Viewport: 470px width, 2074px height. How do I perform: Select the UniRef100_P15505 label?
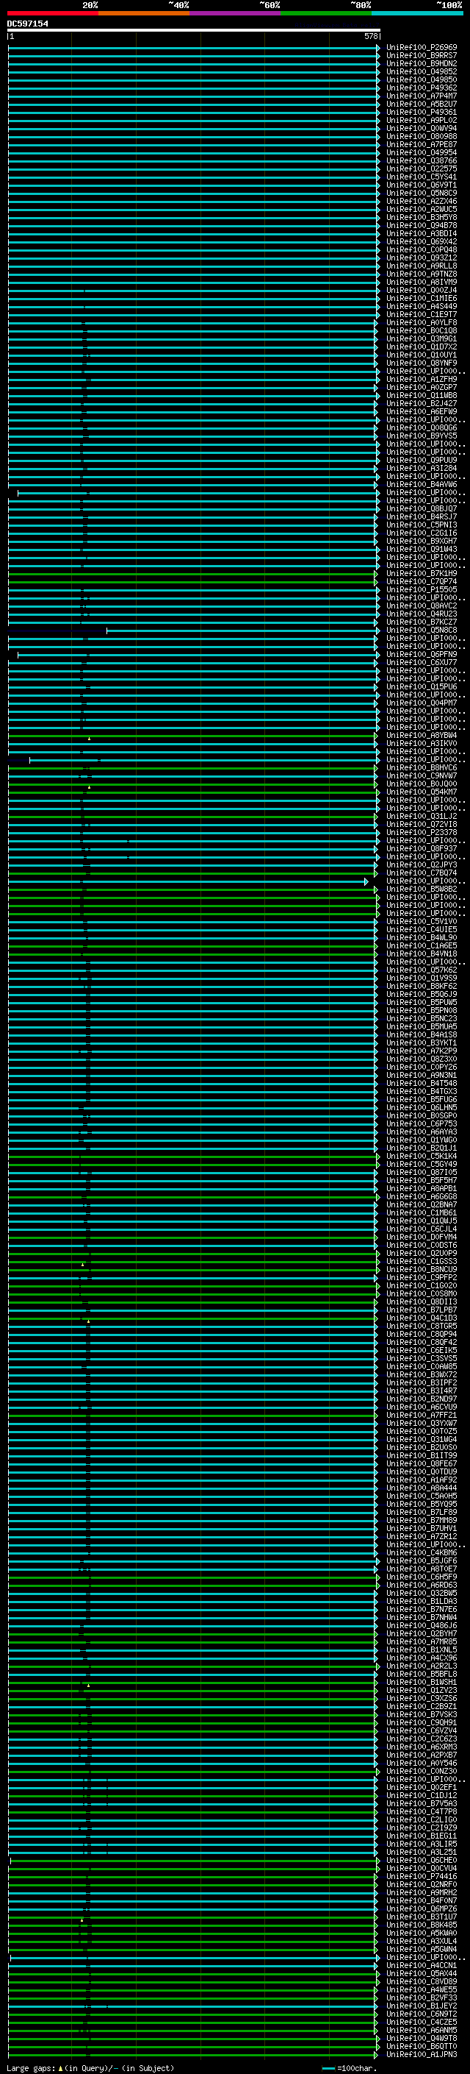pos(421,589)
